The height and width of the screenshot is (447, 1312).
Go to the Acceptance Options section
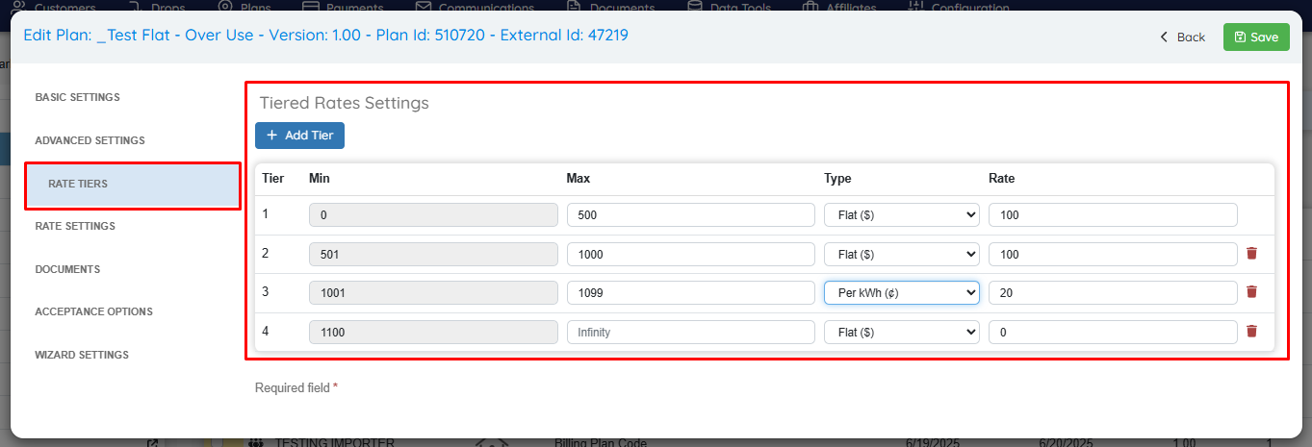[x=93, y=311]
